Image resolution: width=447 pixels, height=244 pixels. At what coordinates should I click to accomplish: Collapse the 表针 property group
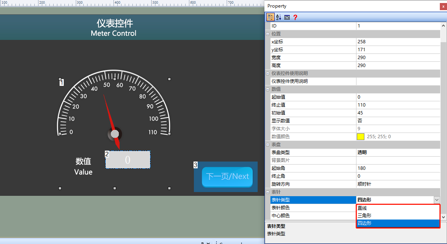coord(267,192)
